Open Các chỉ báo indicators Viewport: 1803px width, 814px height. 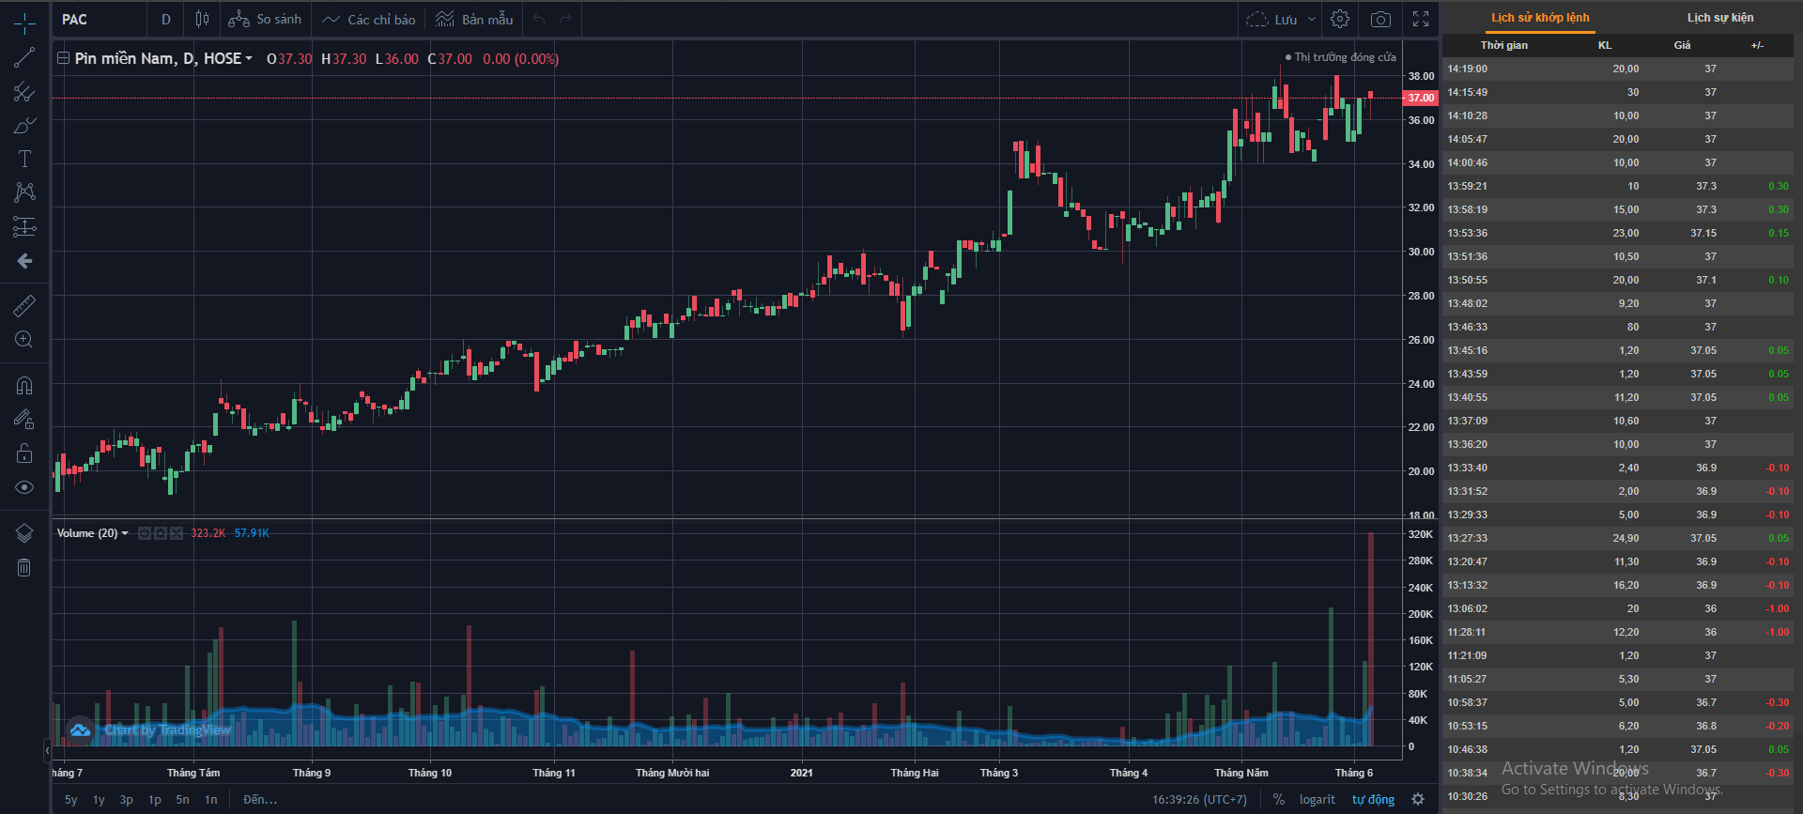[369, 20]
